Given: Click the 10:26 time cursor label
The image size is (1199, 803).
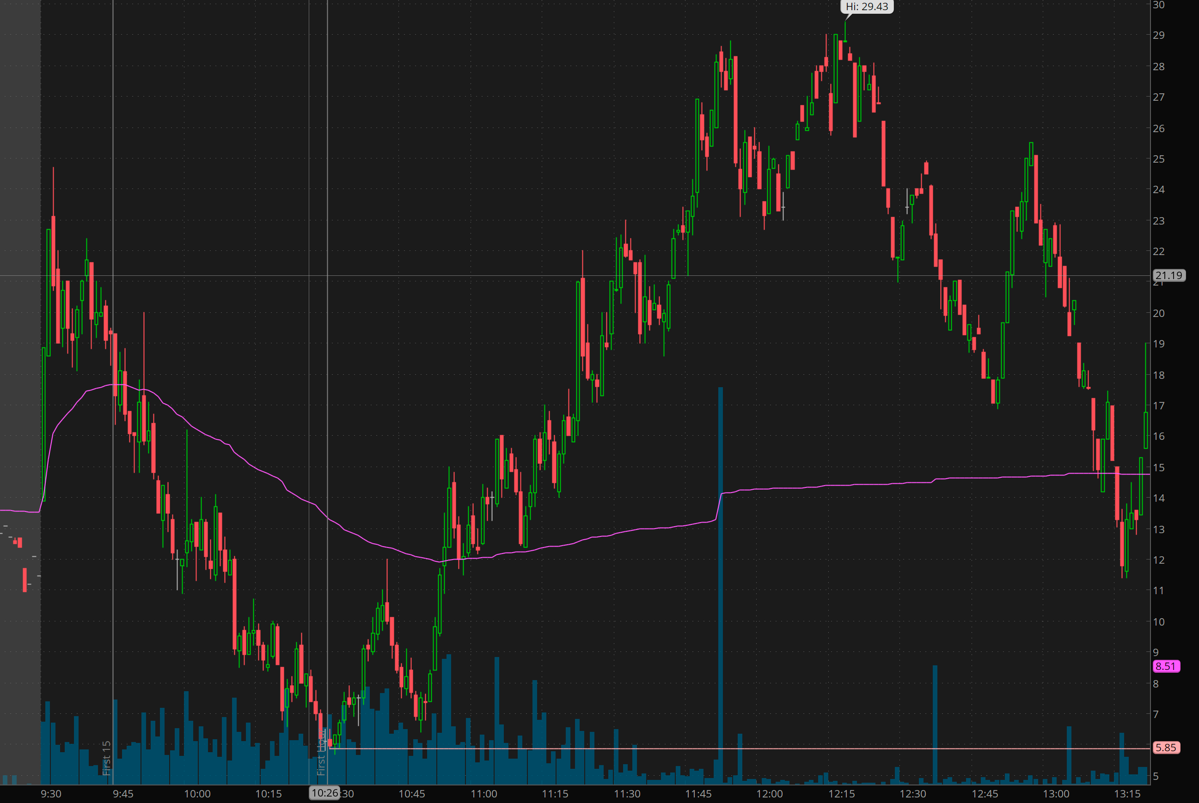Looking at the screenshot, I should coord(325,793).
